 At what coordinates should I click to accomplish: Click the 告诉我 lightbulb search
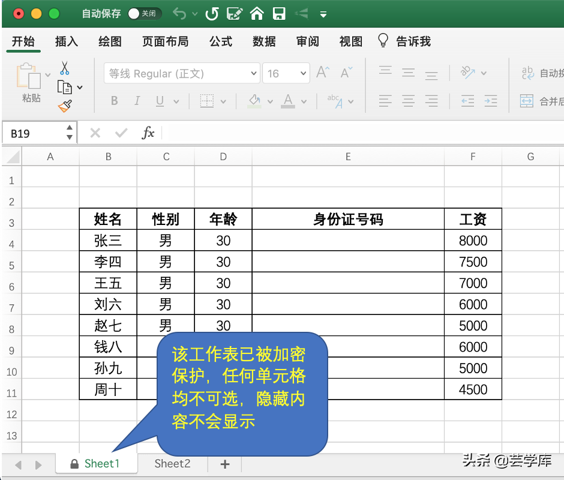pos(404,41)
